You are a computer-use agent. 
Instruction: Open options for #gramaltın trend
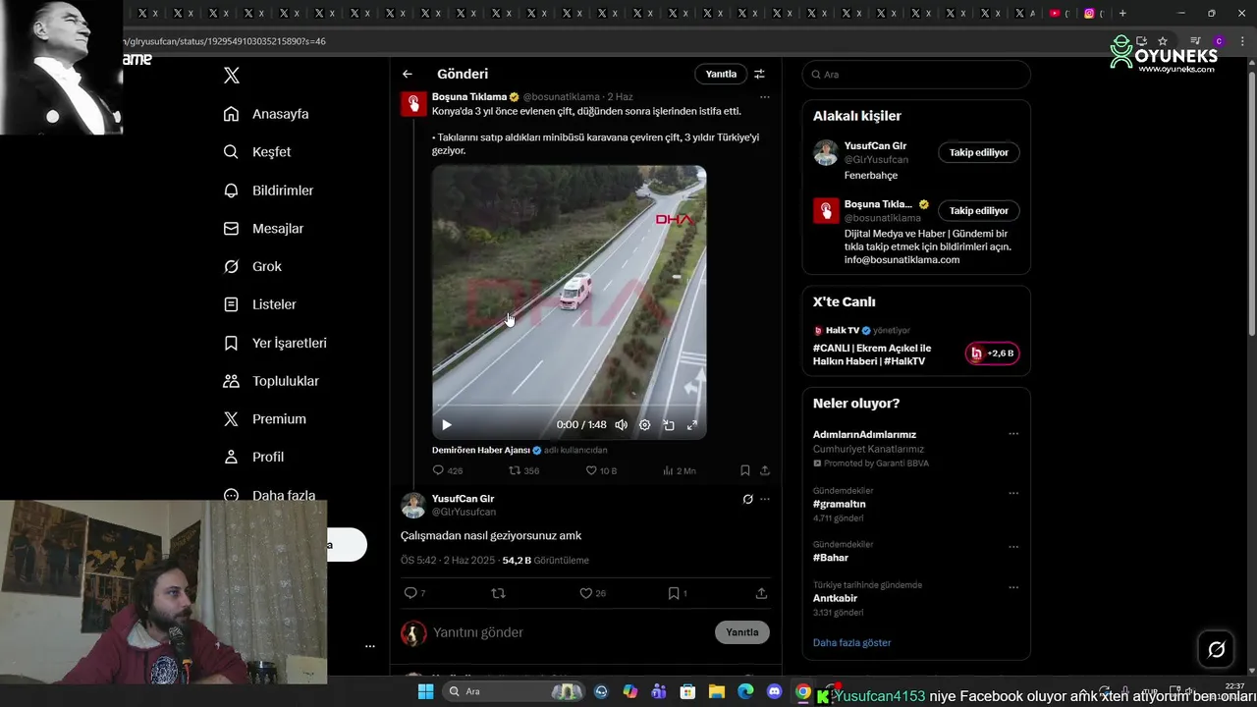pos(1013,493)
